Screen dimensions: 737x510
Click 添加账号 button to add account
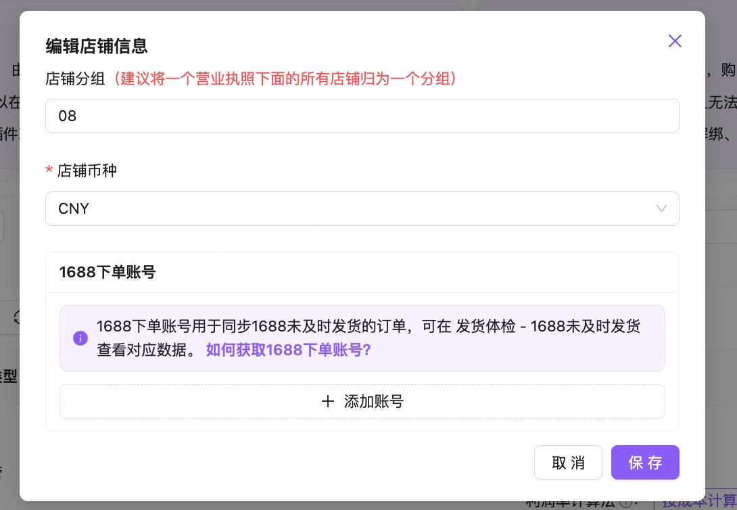(362, 401)
